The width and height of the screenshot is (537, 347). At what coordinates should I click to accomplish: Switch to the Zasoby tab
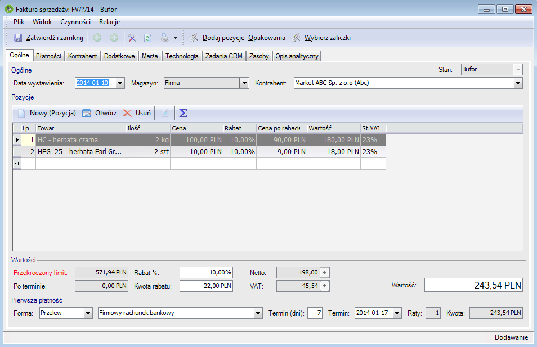click(259, 56)
